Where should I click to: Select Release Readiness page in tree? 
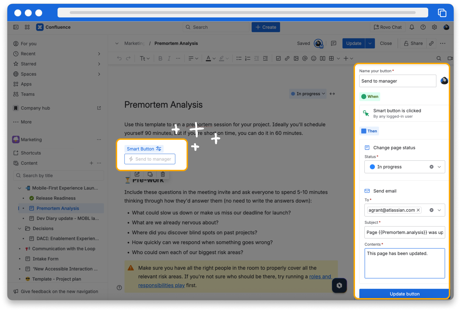click(55, 198)
